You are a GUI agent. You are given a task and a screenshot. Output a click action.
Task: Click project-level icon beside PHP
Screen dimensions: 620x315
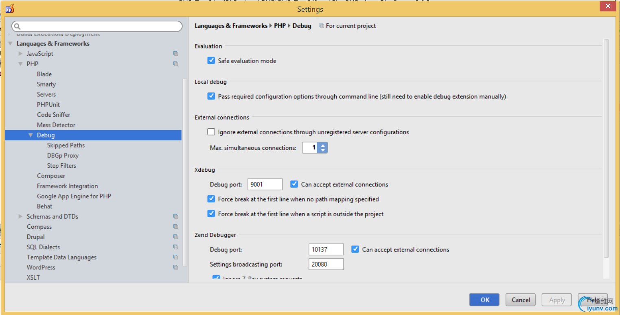(175, 64)
